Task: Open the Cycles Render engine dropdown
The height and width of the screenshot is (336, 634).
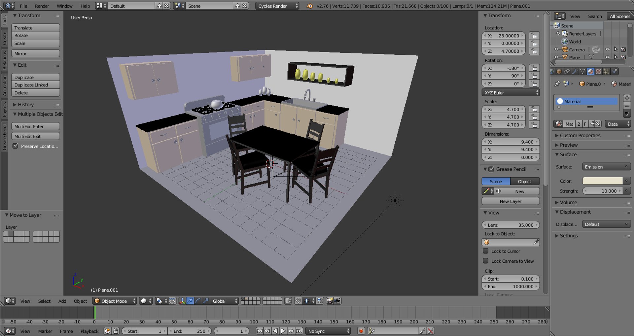Action: (277, 6)
